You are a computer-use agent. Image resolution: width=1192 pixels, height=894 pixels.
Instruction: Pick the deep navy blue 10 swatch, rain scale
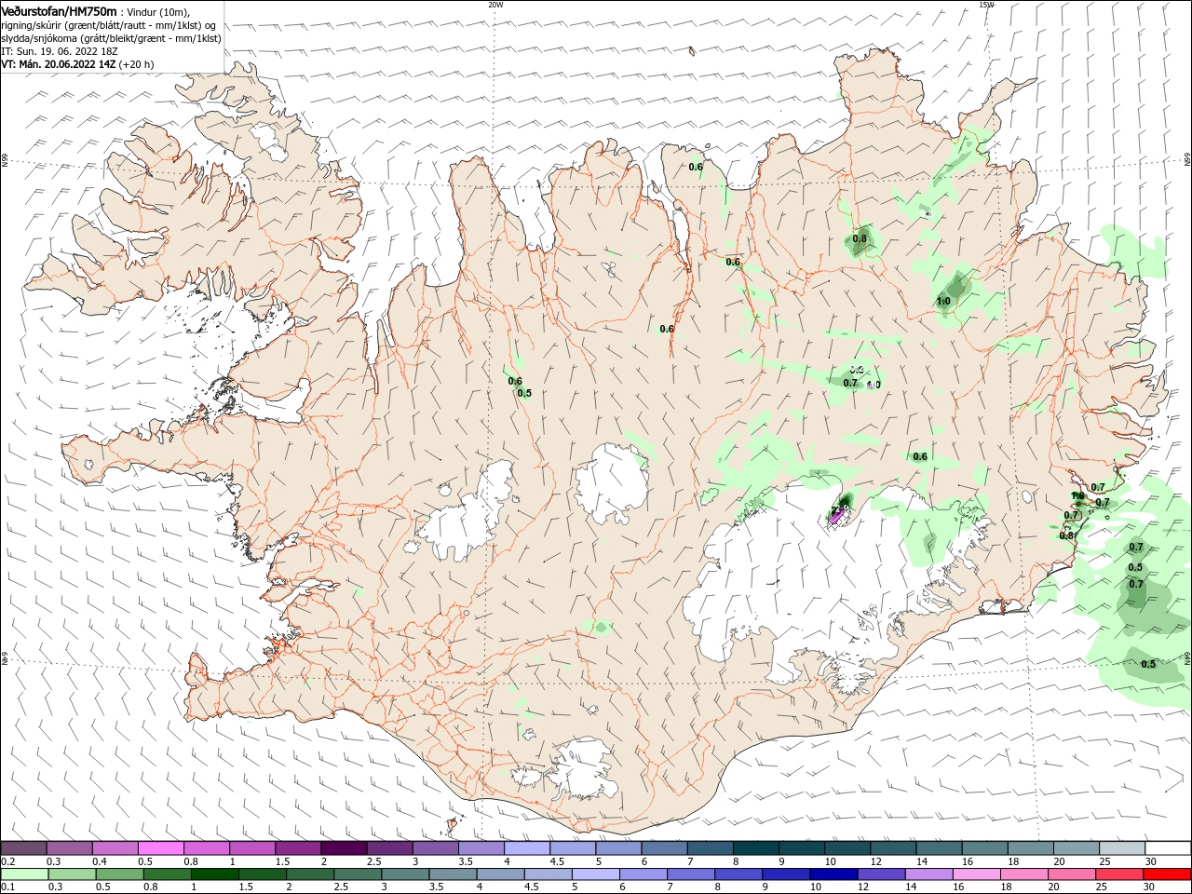(x=834, y=874)
